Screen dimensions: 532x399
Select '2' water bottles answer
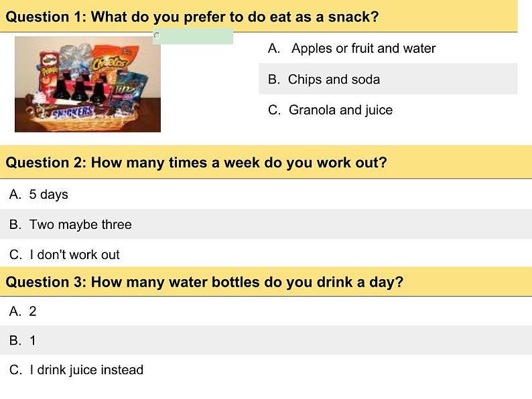(32, 311)
